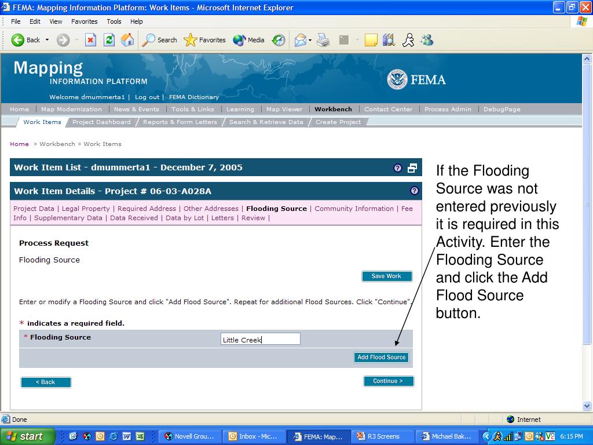The image size is (593, 445).
Task: Click the browser Back arrow icon
Action: tap(17, 40)
